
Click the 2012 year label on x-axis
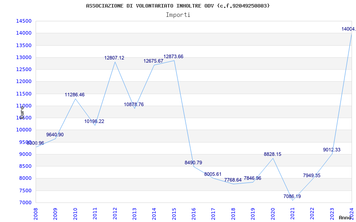[115, 214]
